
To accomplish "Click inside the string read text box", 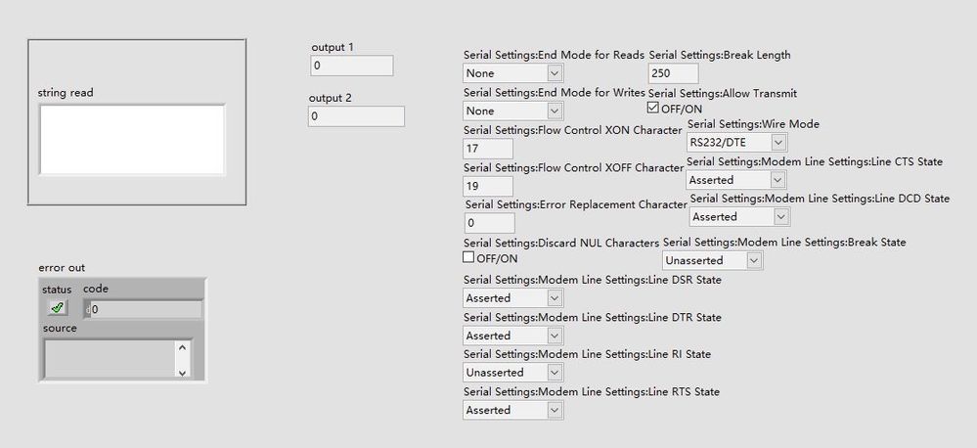I will coord(131,140).
